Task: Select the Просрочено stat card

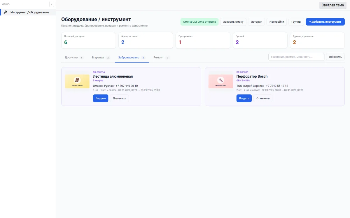Action: pyautogui.click(x=203, y=40)
